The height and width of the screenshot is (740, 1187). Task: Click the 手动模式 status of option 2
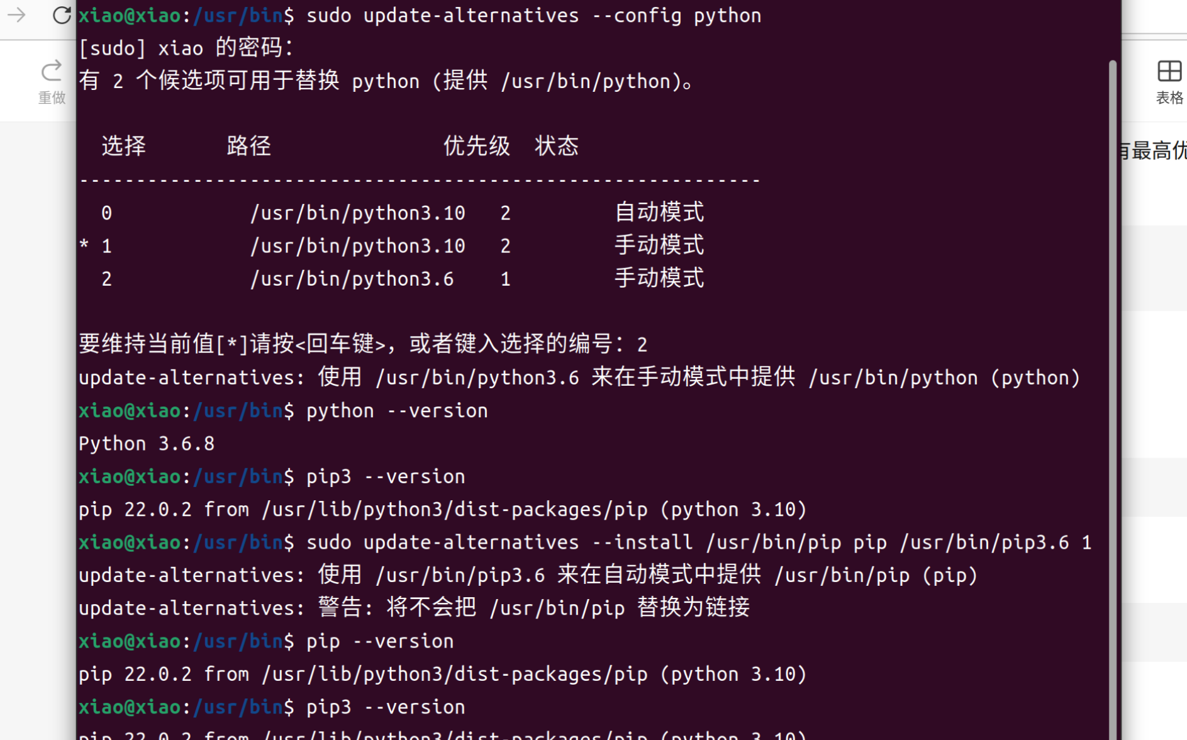click(659, 278)
